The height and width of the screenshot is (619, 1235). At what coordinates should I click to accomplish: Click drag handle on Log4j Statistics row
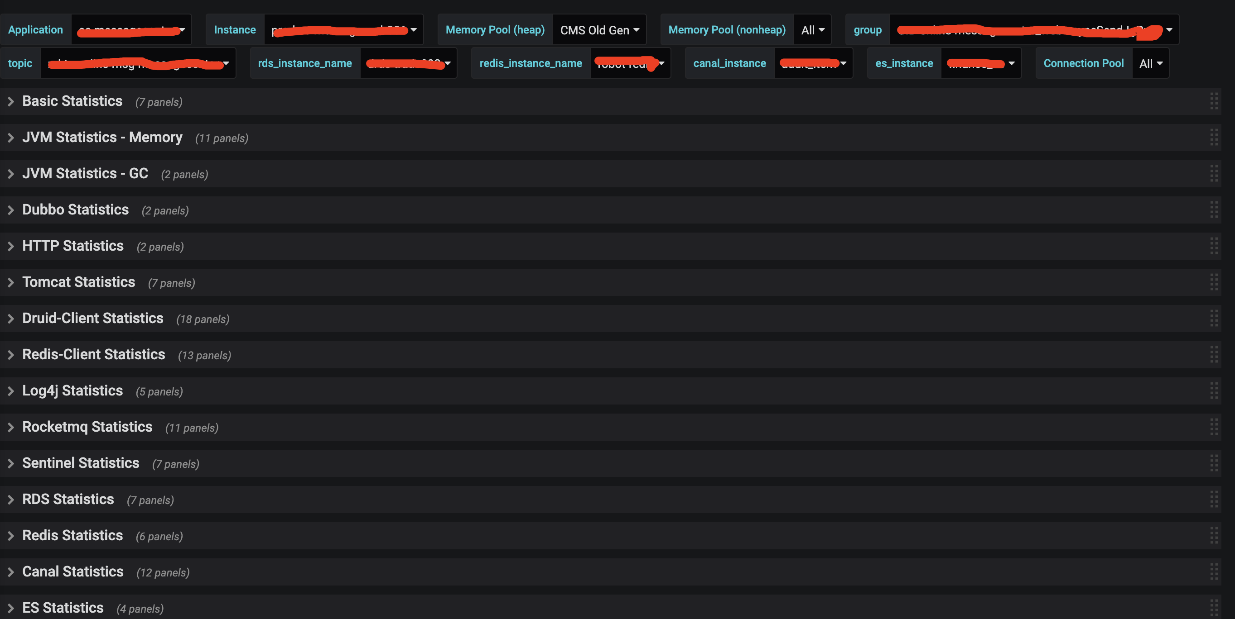[1213, 390]
